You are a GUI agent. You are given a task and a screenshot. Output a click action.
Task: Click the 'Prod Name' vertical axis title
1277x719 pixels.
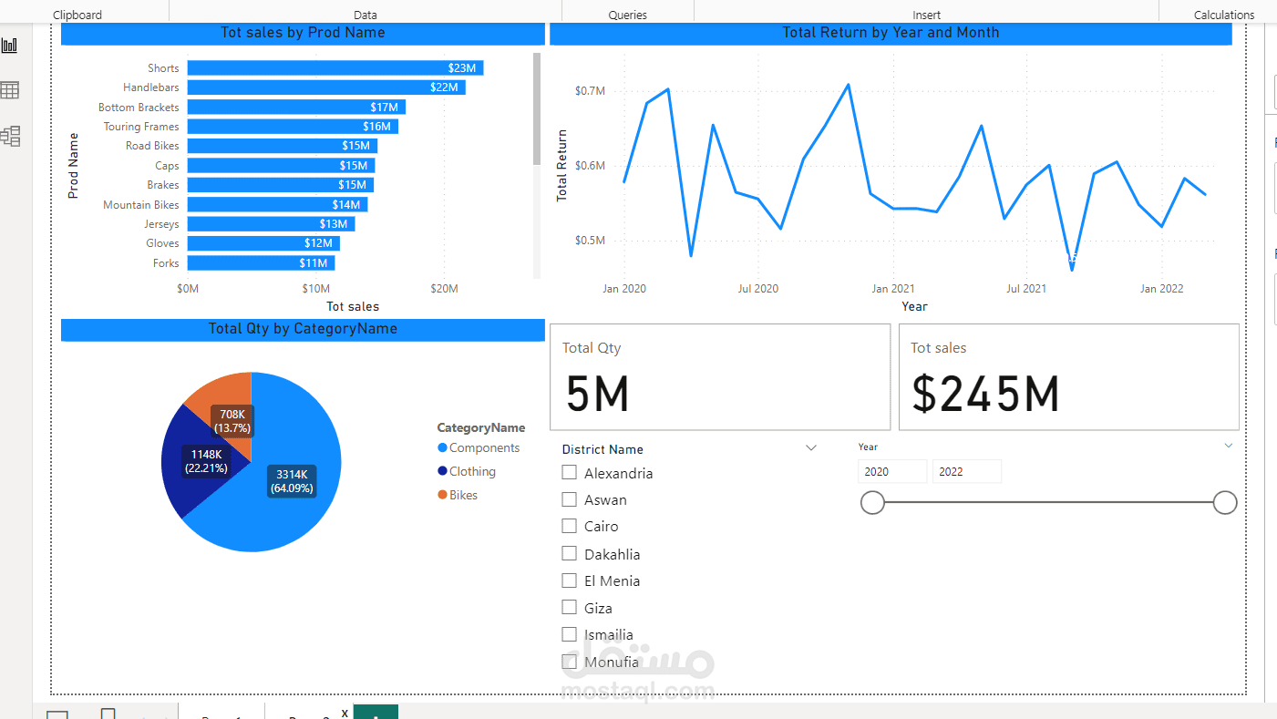click(x=73, y=166)
